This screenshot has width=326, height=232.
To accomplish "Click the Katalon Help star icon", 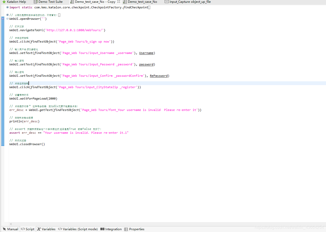I will (x=4, y=2).
